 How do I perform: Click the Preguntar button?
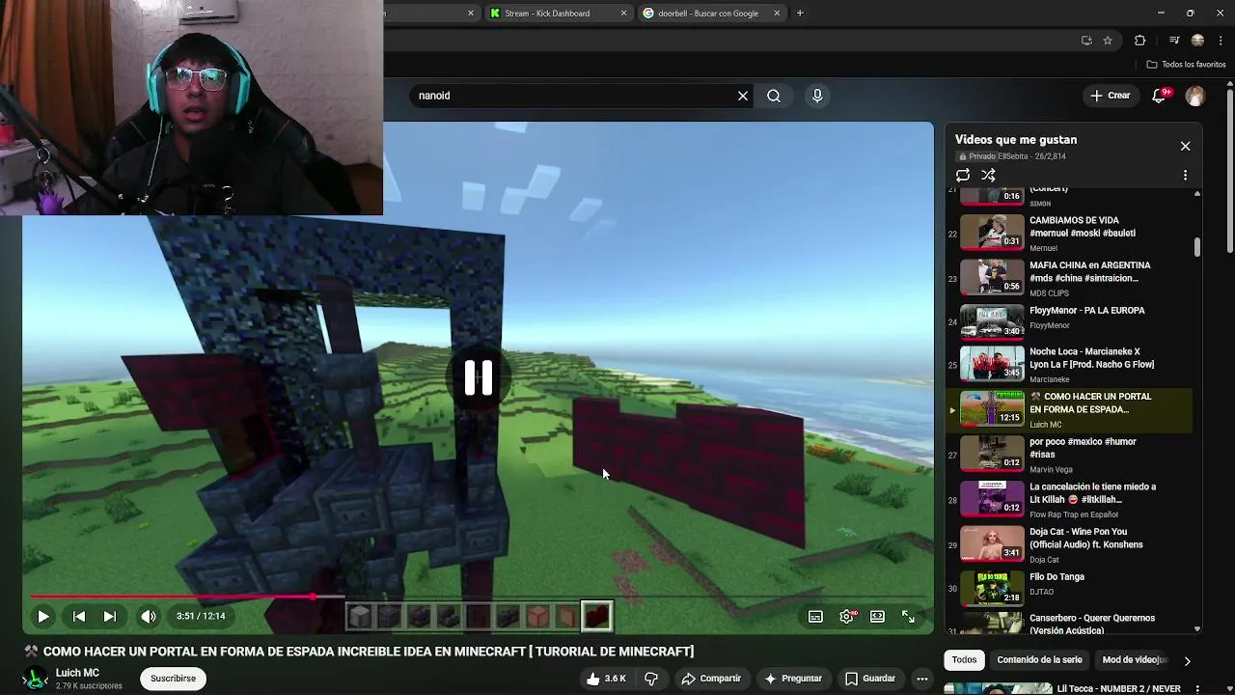click(x=793, y=679)
